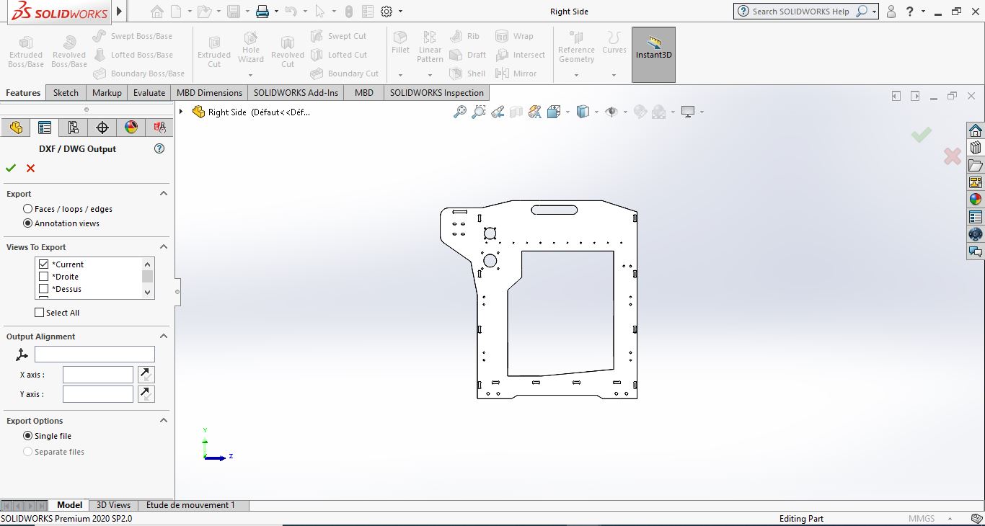This screenshot has height=526, width=985.
Task: Click the Instant3D button
Action: pyautogui.click(x=654, y=55)
